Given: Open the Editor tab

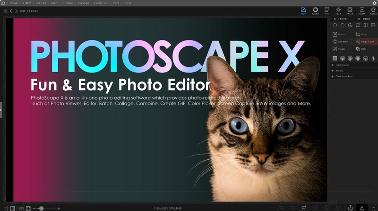Looking at the screenshot, I should pos(27,3).
